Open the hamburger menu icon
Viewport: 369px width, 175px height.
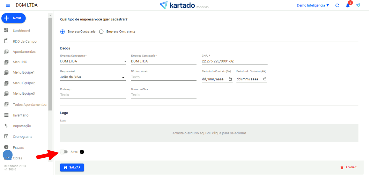point(8,5)
